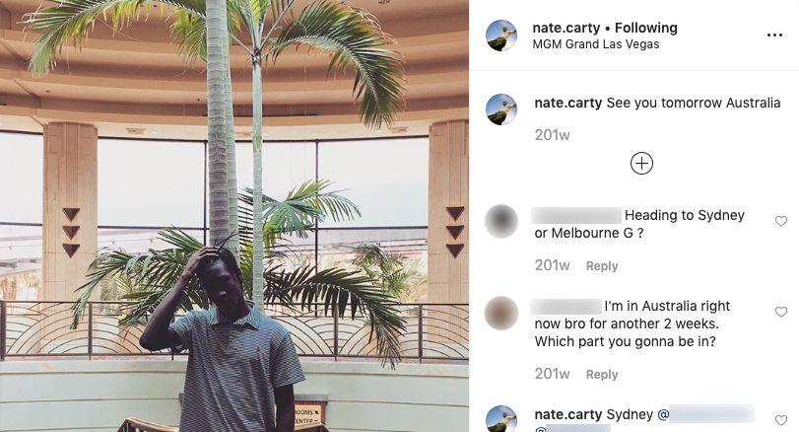Click the plus icon to load more comments
Image resolution: width=799 pixels, height=432 pixels.
[x=641, y=164]
